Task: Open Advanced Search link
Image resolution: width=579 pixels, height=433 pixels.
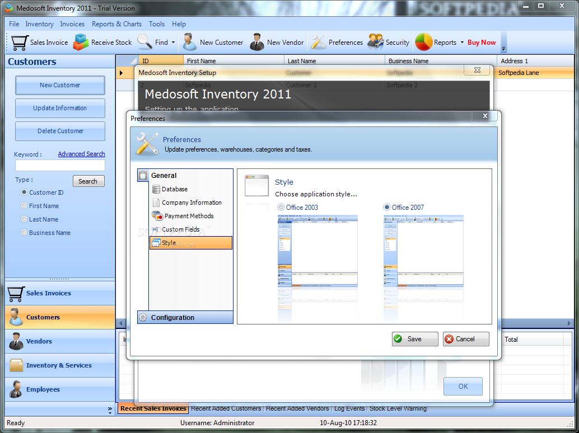Action: pos(82,154)
